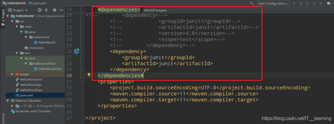Click the opening dependencies tag on line 19
The image size is (334, 124).
pos(119,9)
